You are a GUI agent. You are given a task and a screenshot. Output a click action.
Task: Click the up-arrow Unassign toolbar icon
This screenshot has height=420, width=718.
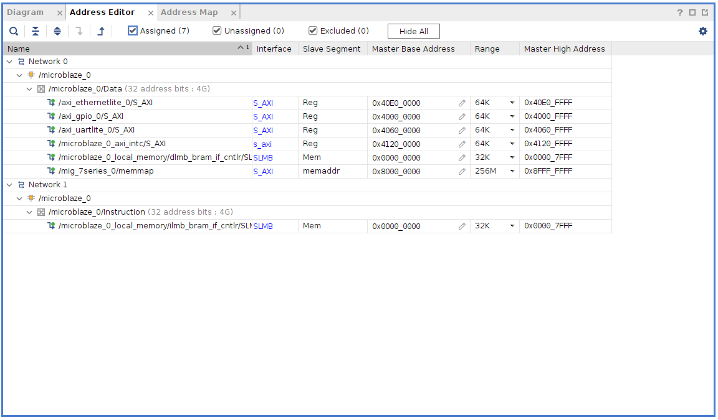[101, 31]
